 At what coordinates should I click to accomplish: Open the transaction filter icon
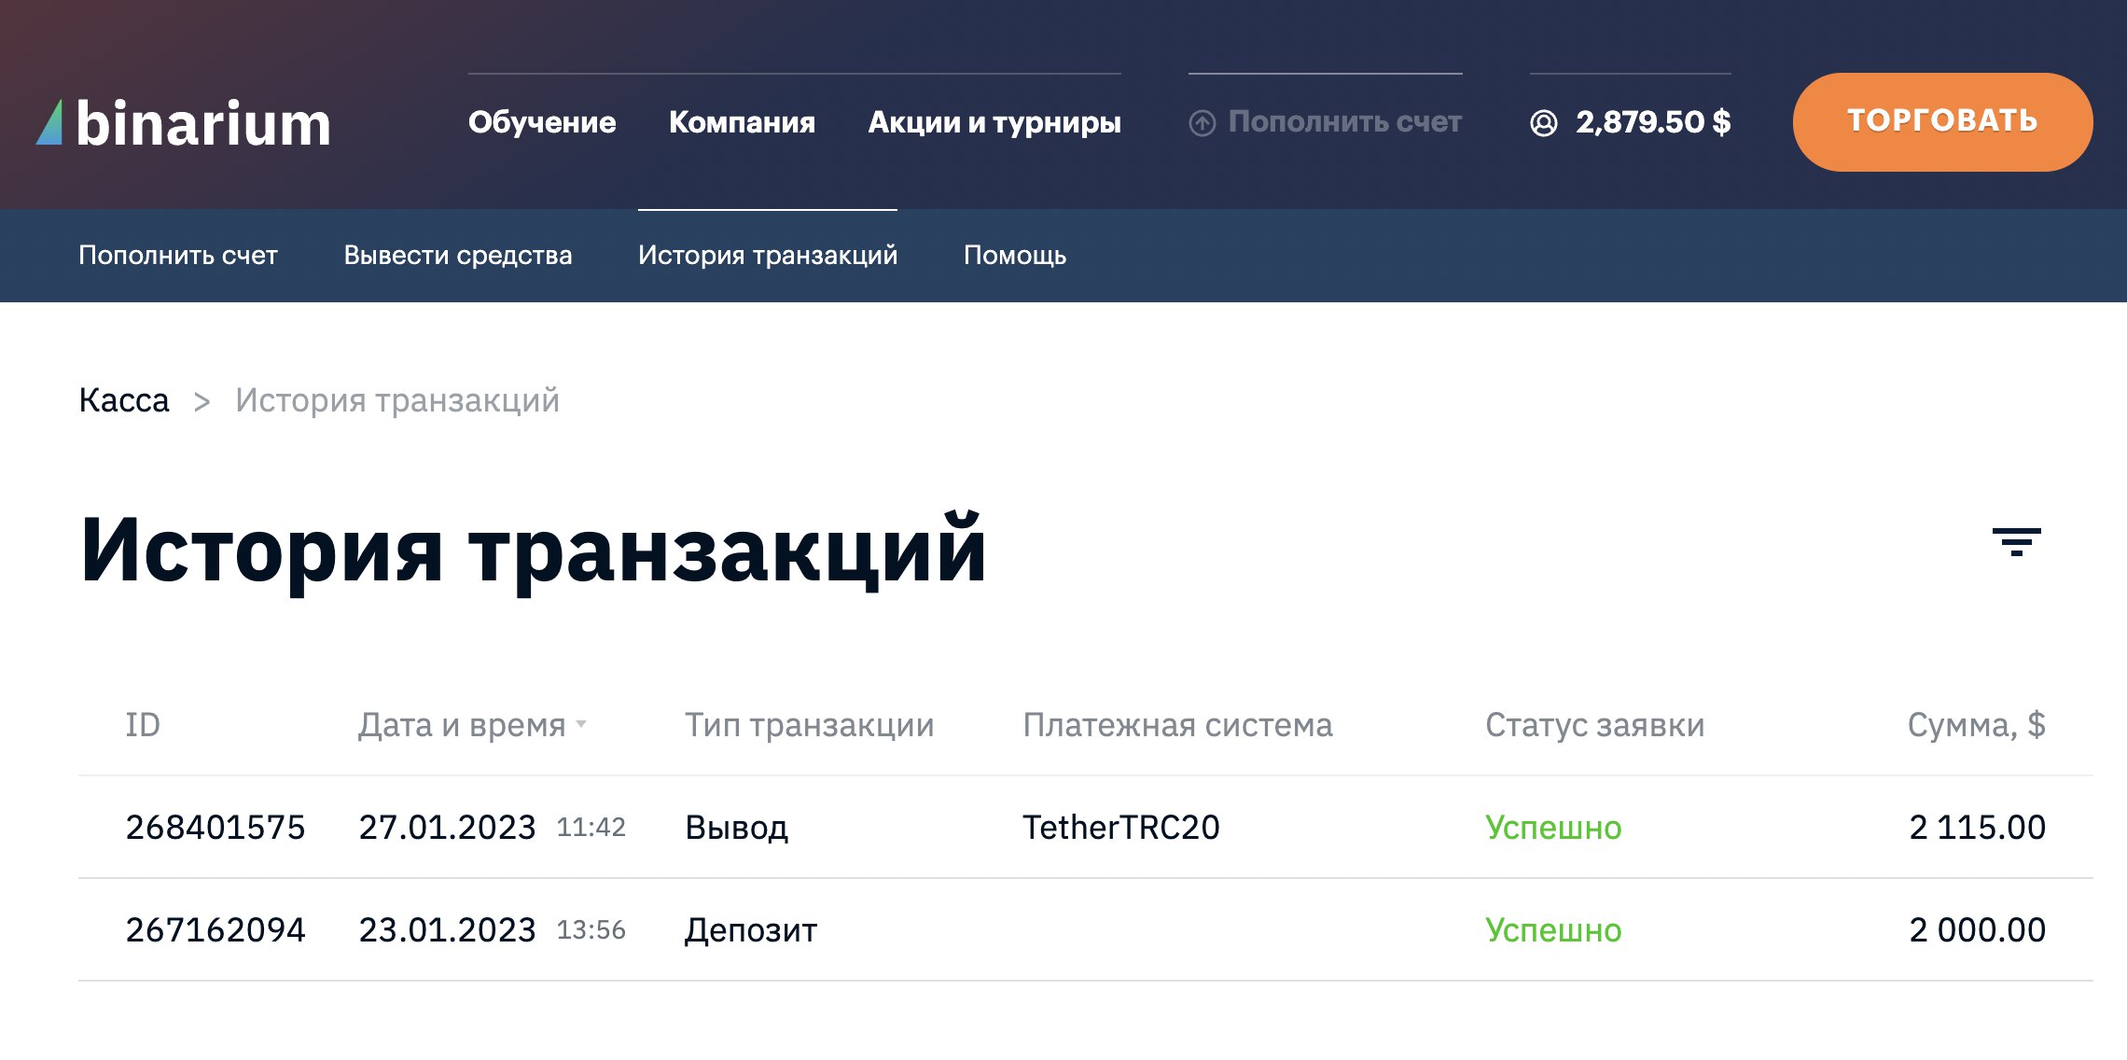coord(2016,542)
